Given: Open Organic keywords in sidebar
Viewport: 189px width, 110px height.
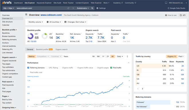Looking at the screenshot, I should pos(9,61).
